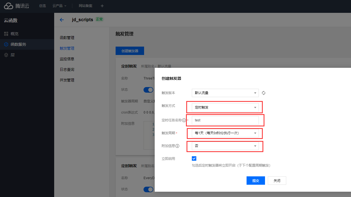351x197 pixels.
Task: Click the refresh icon next to 触发版本
Action: click(x=263, y=93)
